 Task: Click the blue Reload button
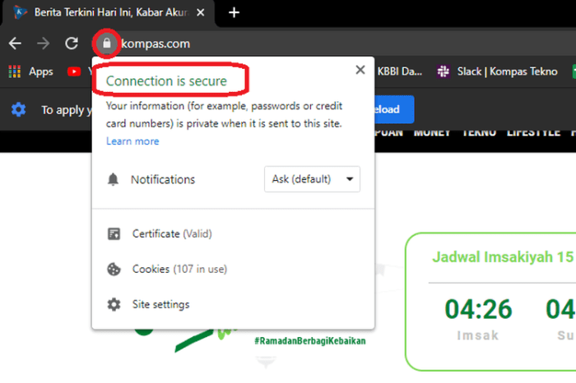(394, 109)
